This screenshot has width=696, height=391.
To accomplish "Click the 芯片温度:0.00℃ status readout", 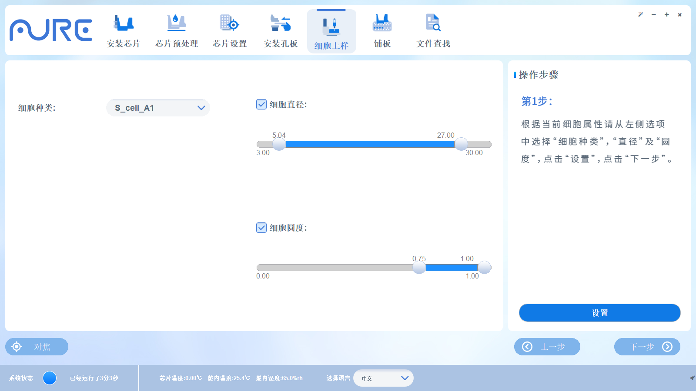I will pos(181,378).
